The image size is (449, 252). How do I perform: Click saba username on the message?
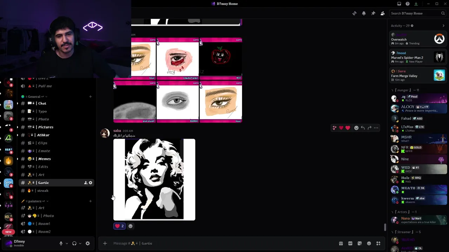click(x=117, y=131)
